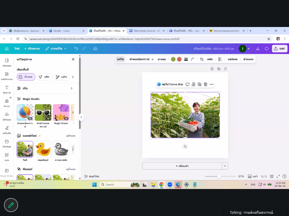The height and width of the screenshot is (216, 289).
Task: Open the analytics bar chart icon
Action: point(258,48)
